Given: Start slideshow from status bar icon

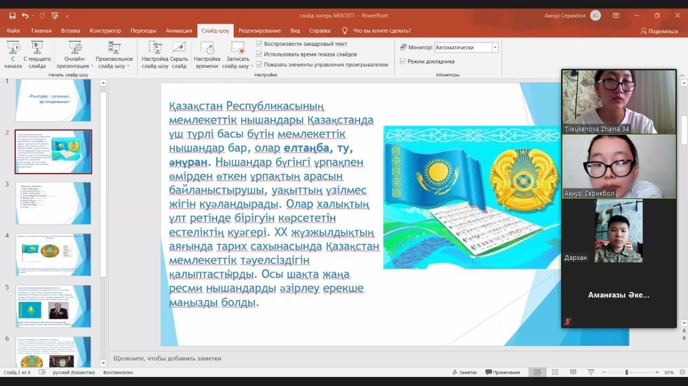Looking at the screenshot, I should pos(591,372).
